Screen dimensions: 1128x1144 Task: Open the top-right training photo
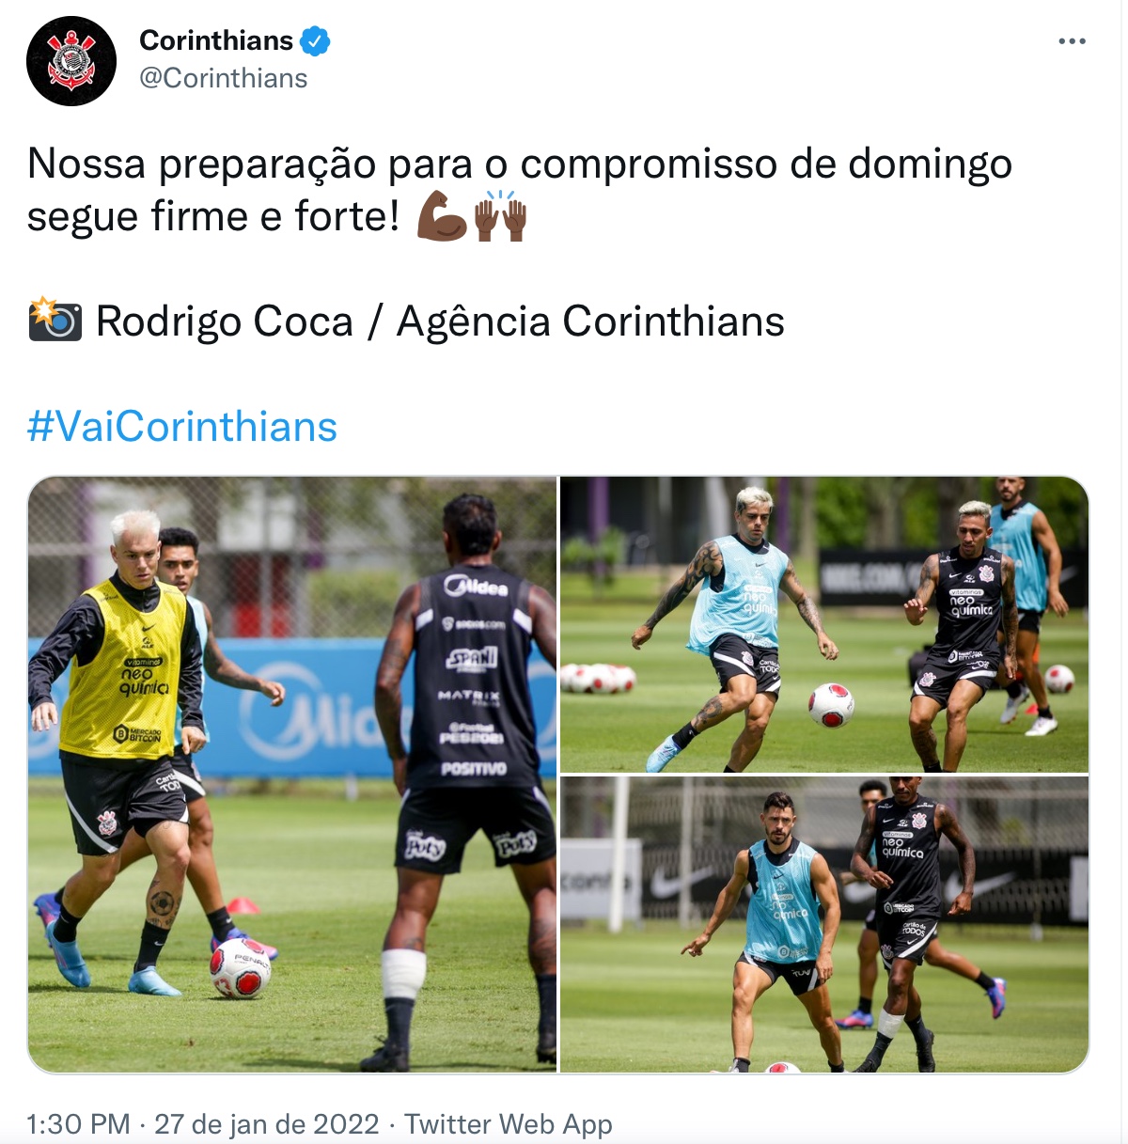(824, 624)
